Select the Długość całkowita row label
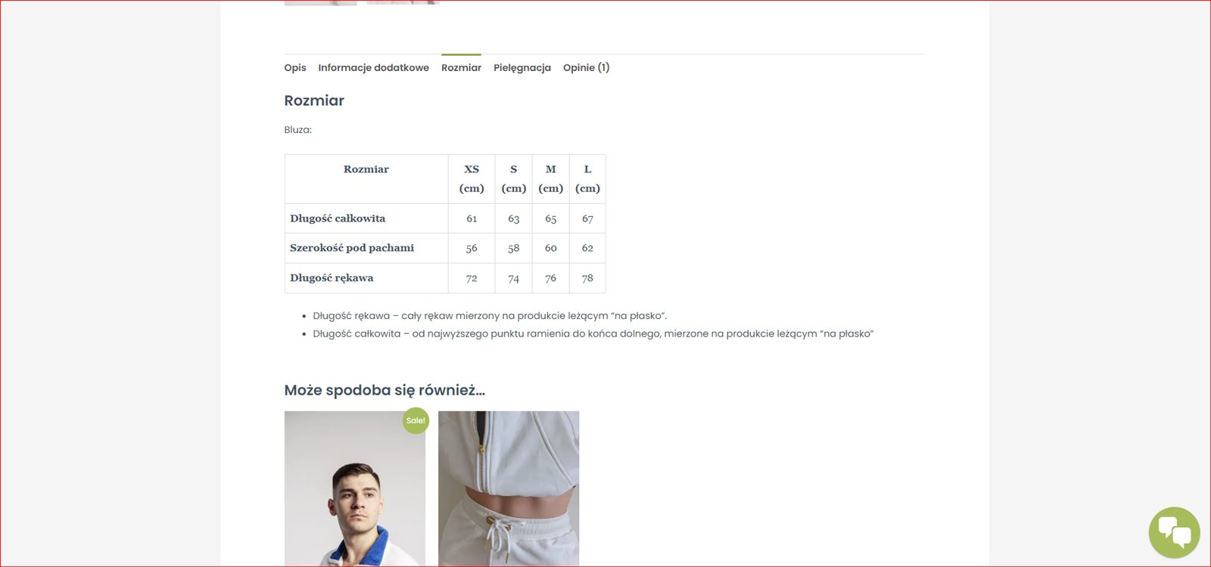The width and height of the screenshot is (1211, 567). coord(338,218)
